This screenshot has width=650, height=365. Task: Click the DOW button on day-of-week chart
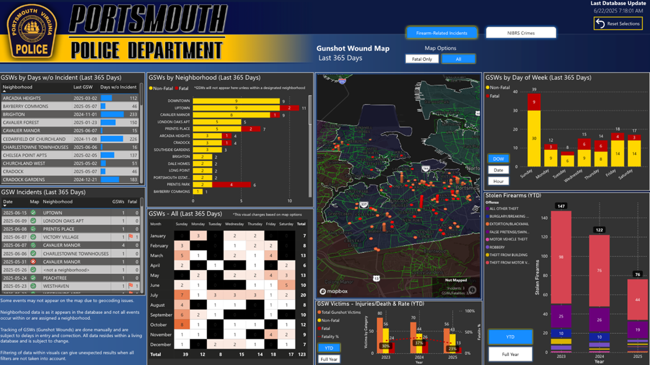pos(498,159)
